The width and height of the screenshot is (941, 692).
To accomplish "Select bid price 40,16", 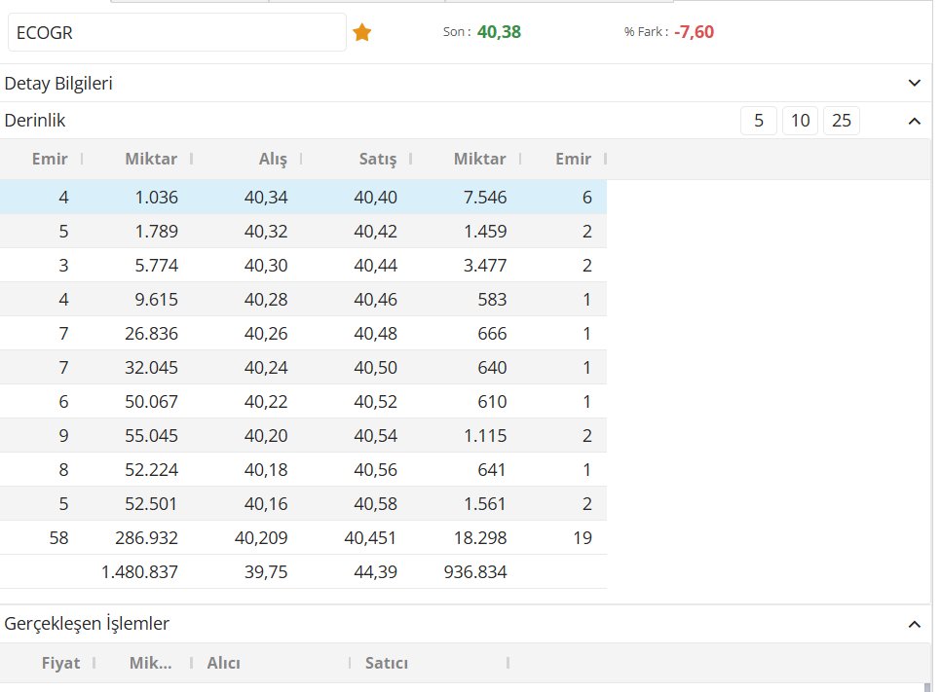I will 266,504.
